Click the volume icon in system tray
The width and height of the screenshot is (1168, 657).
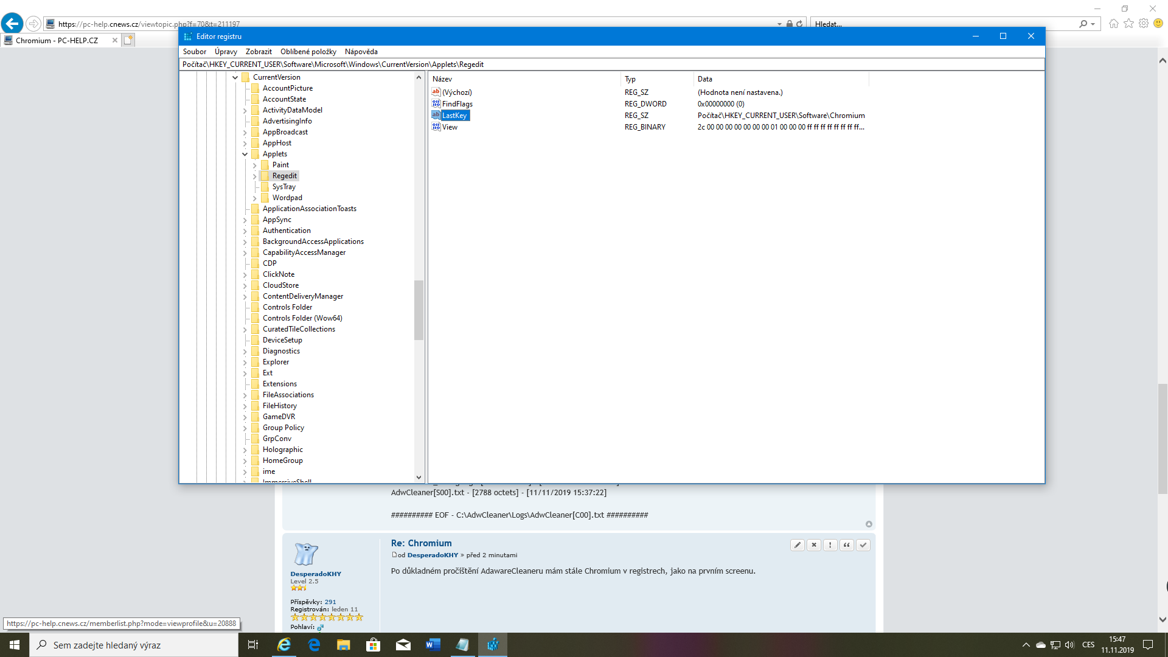pyautogui.click(x=1069, y=645)
